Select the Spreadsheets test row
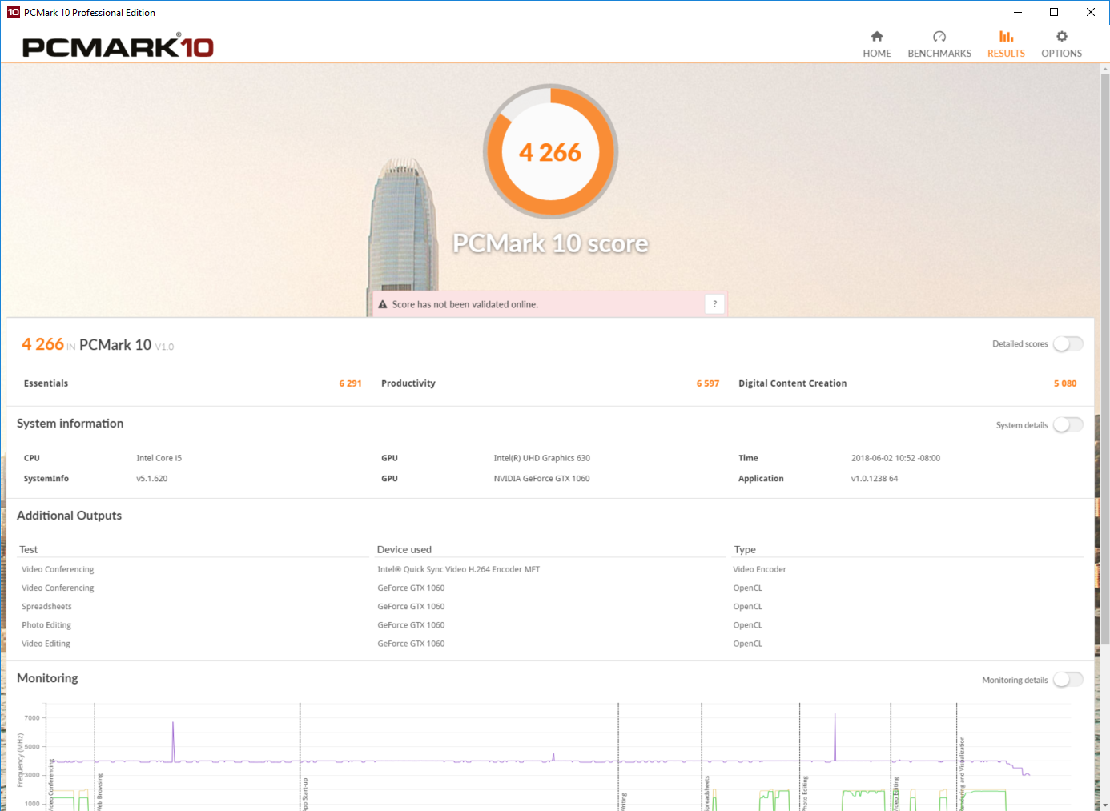The height and width of the screenshot is (811, 1110). pyautogui.click(x=46, y=607)
